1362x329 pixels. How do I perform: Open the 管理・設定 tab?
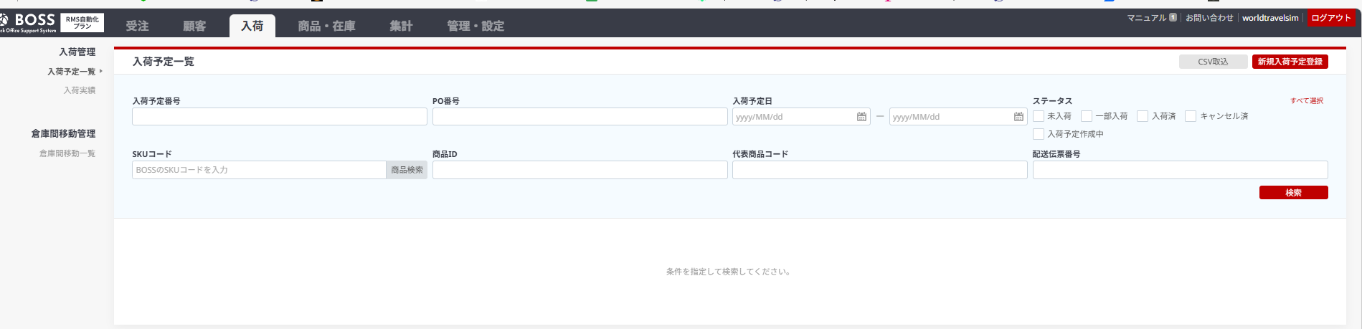[476, 26]
